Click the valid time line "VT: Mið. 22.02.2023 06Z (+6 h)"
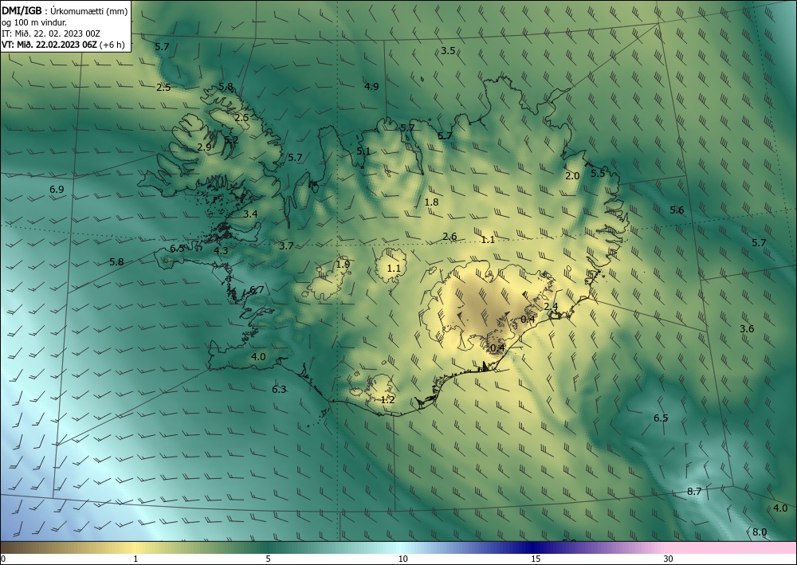The height and width of the screenshot is (565, 797). pos(63,45)
